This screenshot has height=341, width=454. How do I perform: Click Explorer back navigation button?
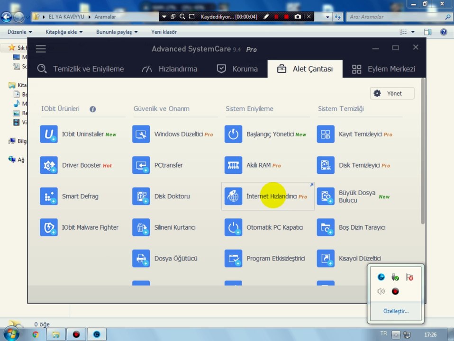6,17
